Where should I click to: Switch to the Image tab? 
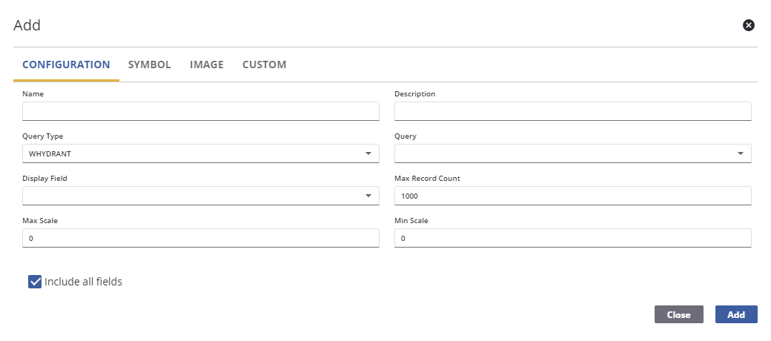pos(207,64)
